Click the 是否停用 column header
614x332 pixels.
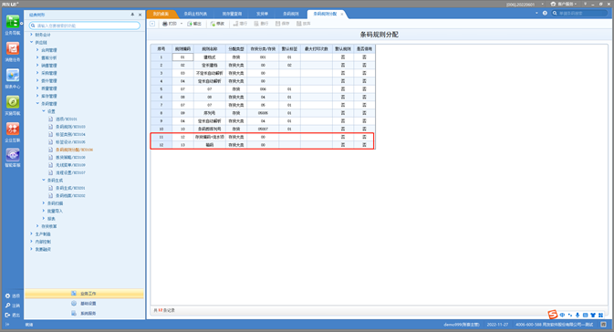tap(364, 49)
